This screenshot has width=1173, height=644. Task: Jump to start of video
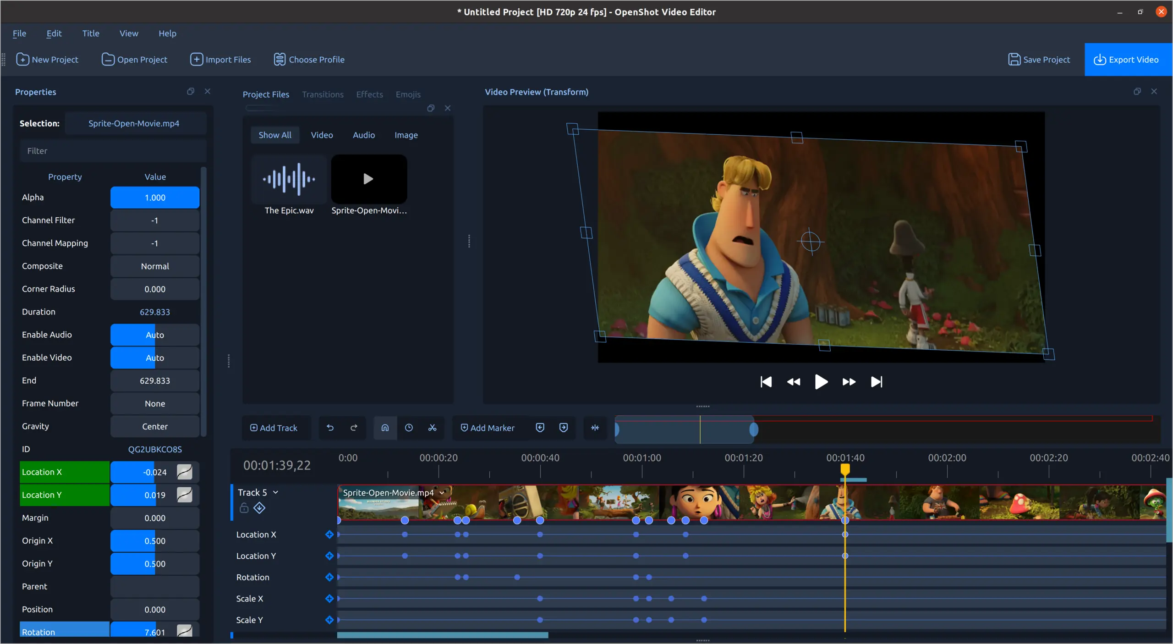tap(766, 382)
